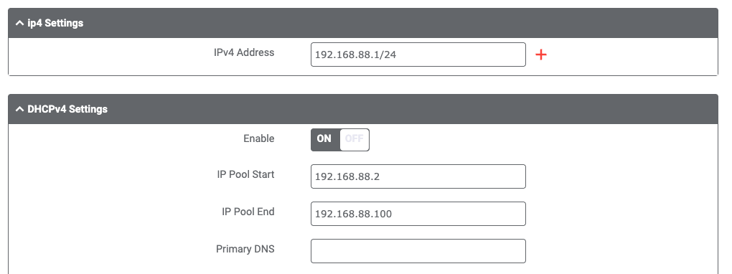Add another IPv4 address with red plus
The height and width of the screenshot is (274, 732).
(540, 55)
